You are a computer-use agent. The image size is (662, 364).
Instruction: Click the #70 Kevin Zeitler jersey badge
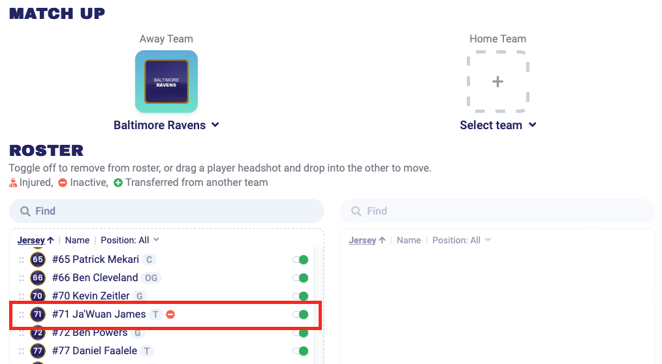(x=38, y=296)
